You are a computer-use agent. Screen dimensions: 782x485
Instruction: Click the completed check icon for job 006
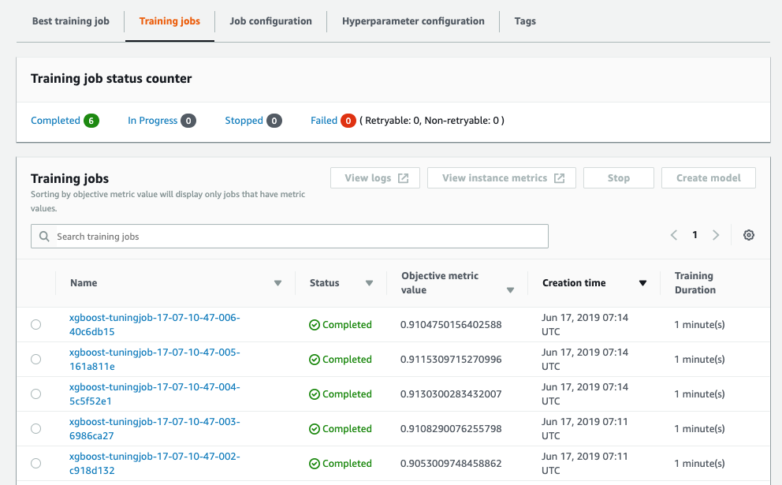[315, 325]
